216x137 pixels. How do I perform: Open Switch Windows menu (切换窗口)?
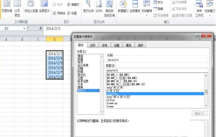[x=210, y=8]
